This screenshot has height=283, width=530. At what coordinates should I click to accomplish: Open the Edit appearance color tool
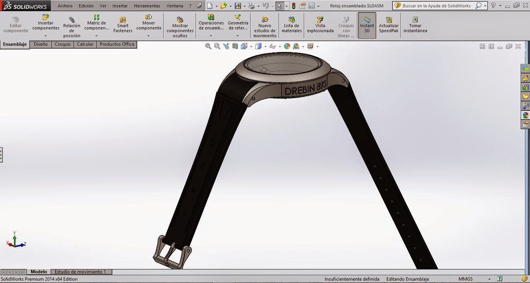[287, 46]
